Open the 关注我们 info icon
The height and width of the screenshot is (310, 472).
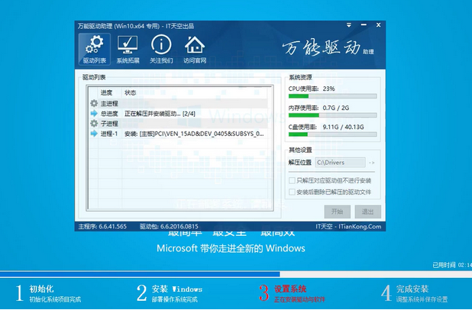coord(161,49)
